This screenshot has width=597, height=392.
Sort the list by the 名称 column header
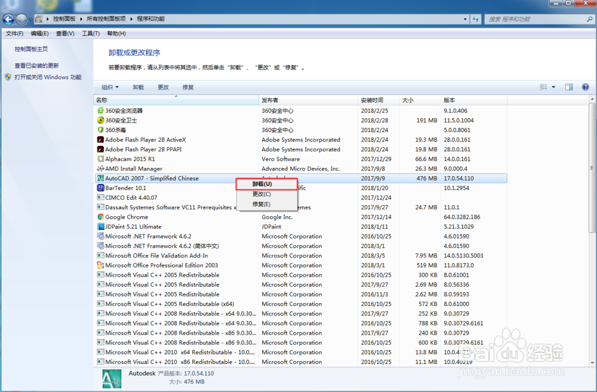pyautogui.click(x=176, y=100)
